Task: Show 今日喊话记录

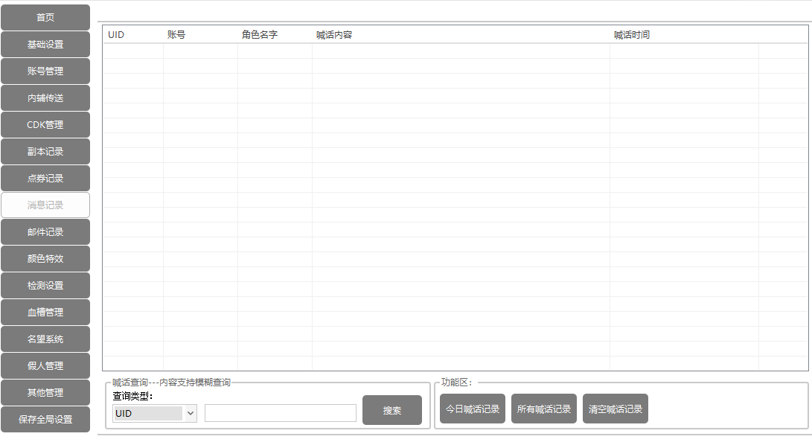Action: click(473, 409)
